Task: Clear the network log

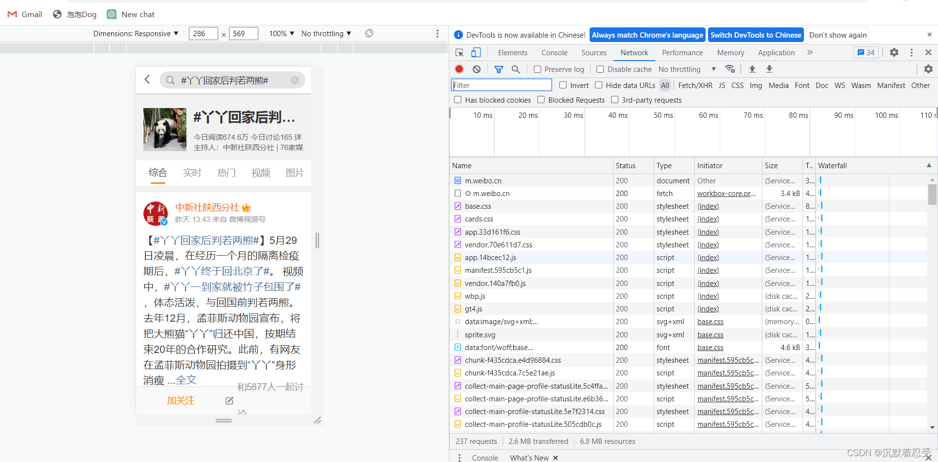Action: pyautogui.click(x=477, y=69)
